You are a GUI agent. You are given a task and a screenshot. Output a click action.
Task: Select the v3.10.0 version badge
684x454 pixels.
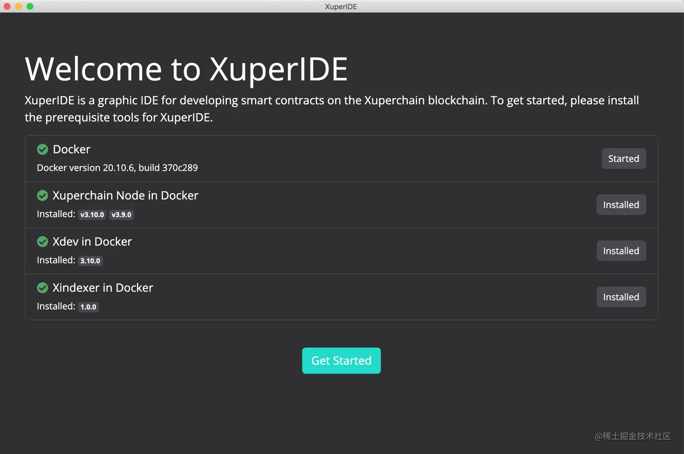(x=92, y=215)
